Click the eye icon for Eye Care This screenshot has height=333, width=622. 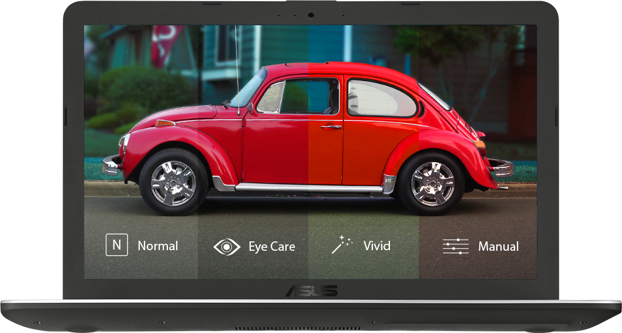[x=227, y=247]
